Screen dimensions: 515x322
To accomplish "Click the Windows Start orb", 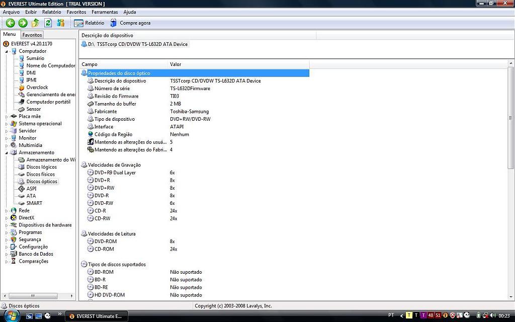I will pos(12,315).
